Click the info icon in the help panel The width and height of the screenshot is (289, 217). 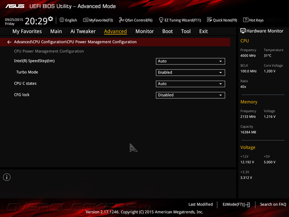click(x=7, y=177)
